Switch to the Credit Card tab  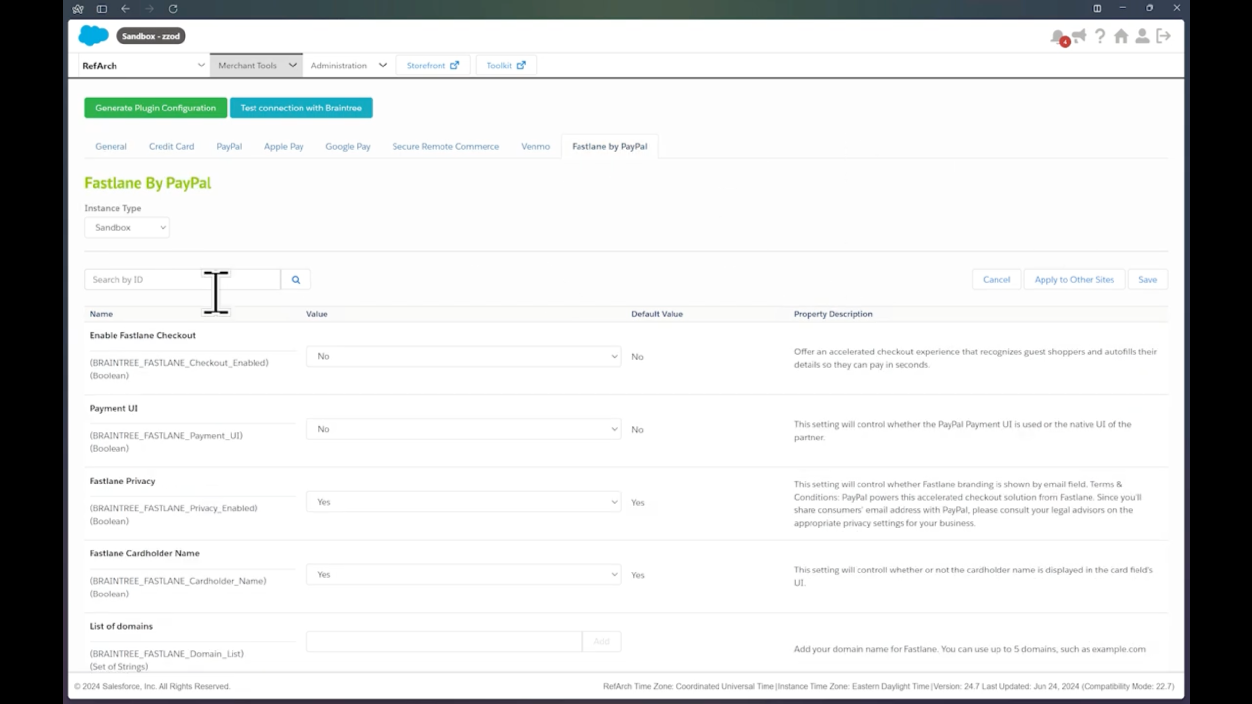(171, 146)
